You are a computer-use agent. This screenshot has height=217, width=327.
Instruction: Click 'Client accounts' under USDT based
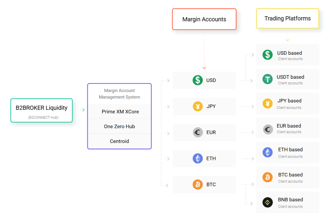click(291, 83)
